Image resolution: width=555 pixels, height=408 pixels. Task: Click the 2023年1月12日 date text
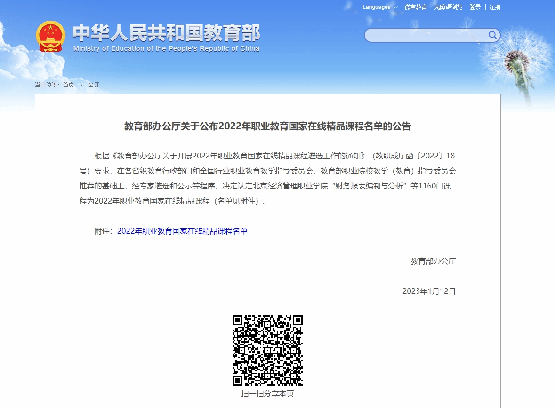[x=429, y=291]
